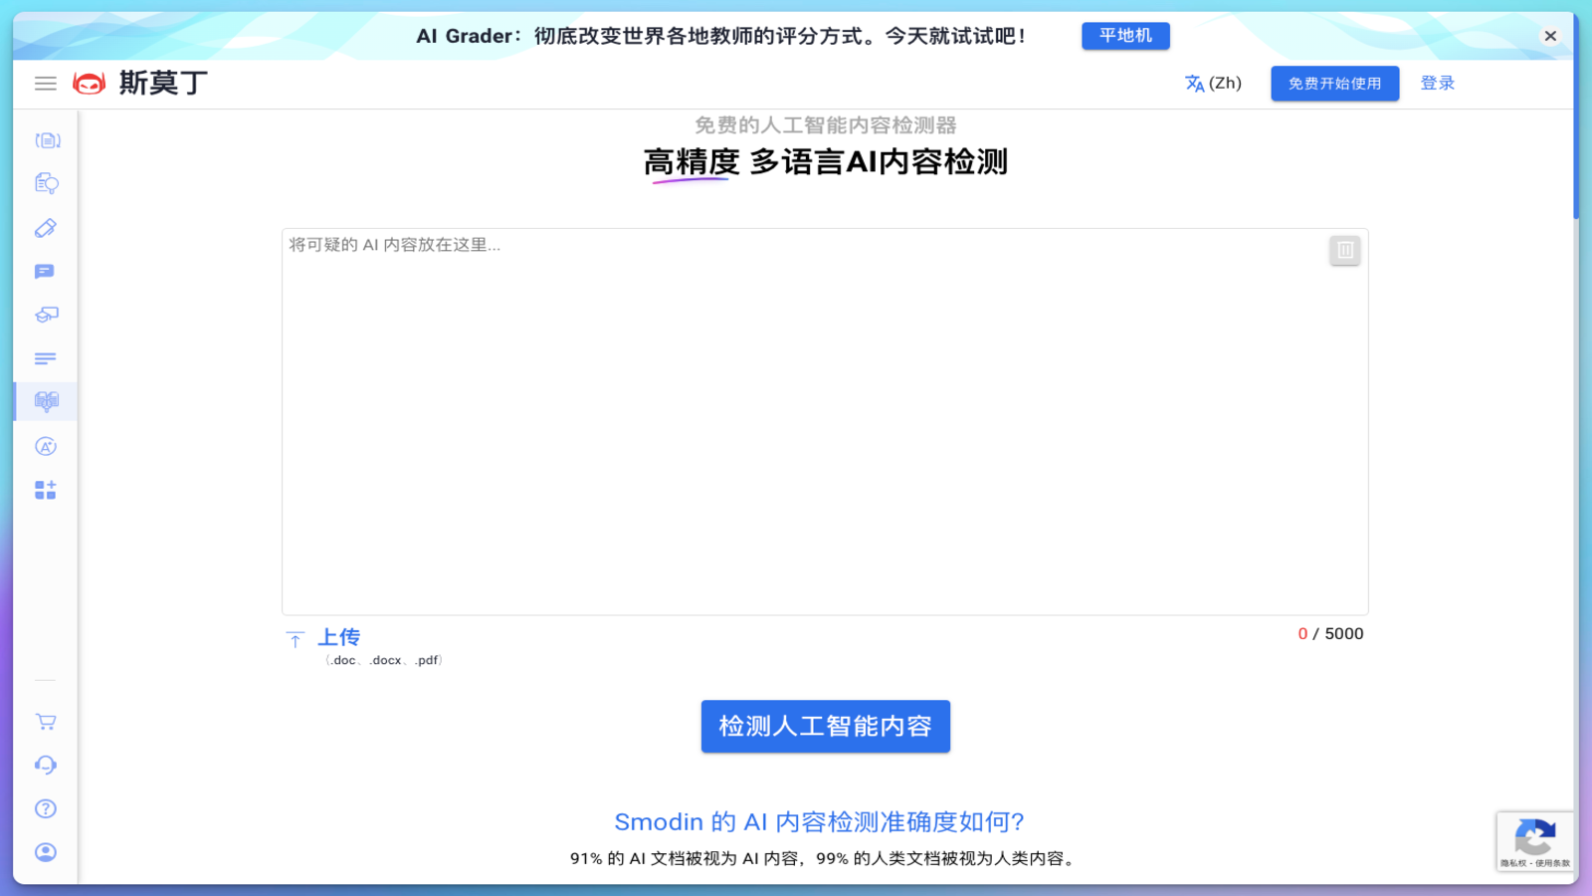
Task: Open the plagiarism research tool icon
Action: pyautogui.click(x=45, y=183)
